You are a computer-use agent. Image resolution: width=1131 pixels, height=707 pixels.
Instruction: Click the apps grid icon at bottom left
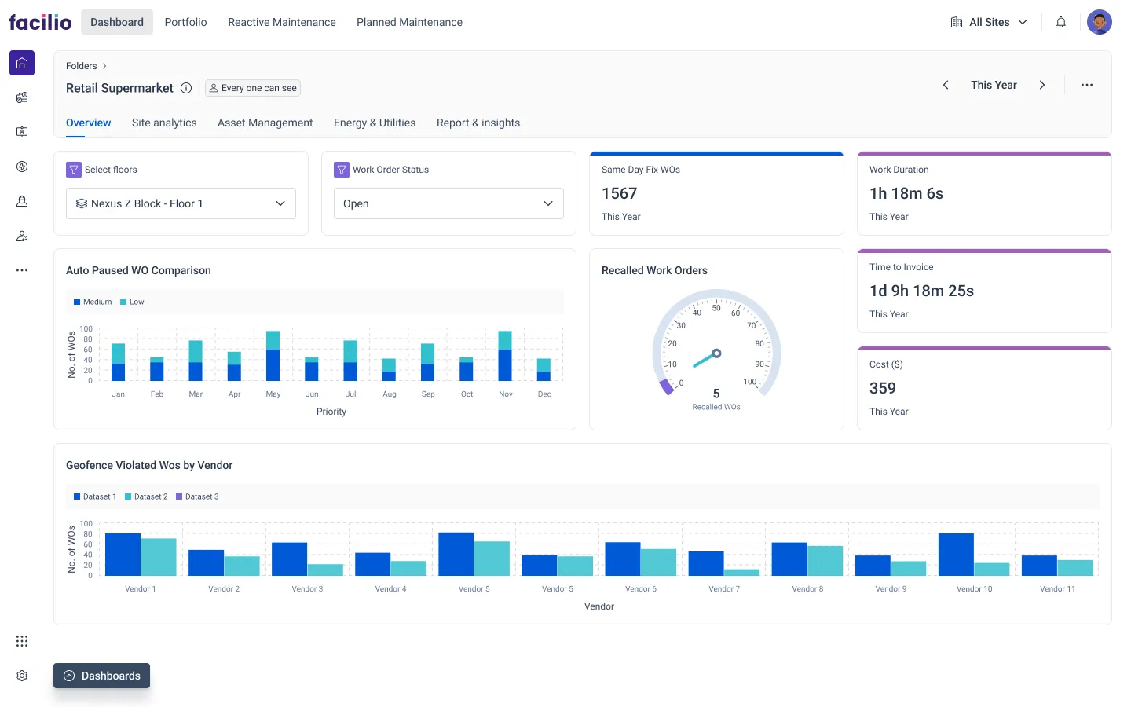coord(21,641)
